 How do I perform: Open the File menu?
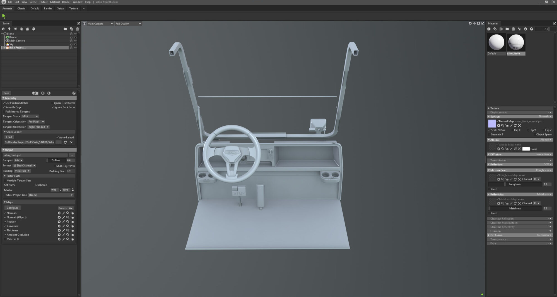10,2
